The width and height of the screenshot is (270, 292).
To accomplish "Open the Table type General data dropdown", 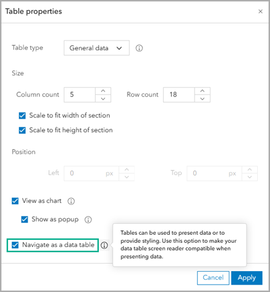I will [96, 48].
